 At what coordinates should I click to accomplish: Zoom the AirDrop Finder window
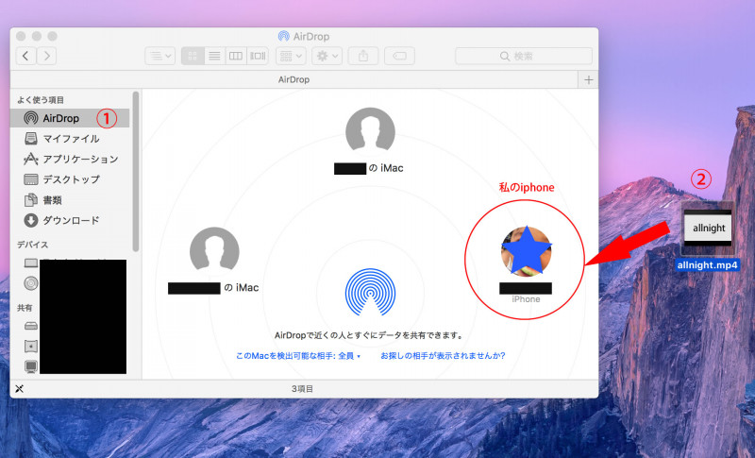coord(53,36)
